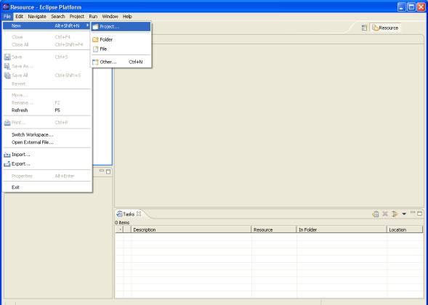Click the File page icon in submenu
This screenshot has width=428, height=305.
click(x=95, y=49)
